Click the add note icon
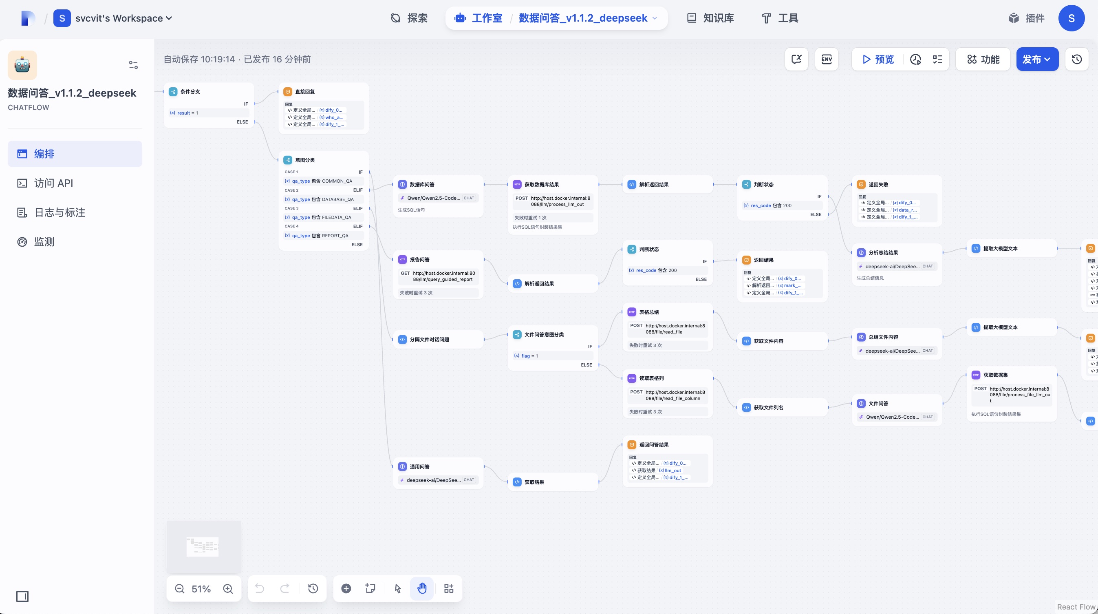Viewport: 1098px width, 614px height. click(370, 589)
